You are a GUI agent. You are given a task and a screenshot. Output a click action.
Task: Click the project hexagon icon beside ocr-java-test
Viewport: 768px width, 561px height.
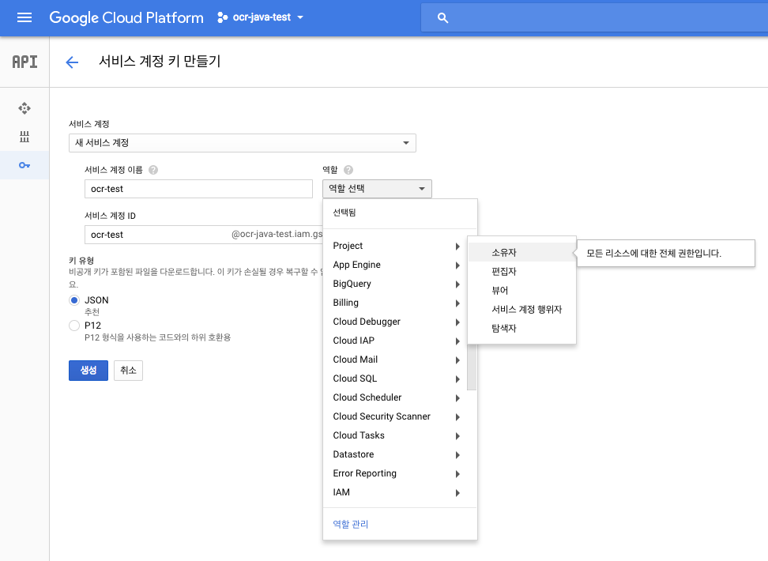[222, 17]
